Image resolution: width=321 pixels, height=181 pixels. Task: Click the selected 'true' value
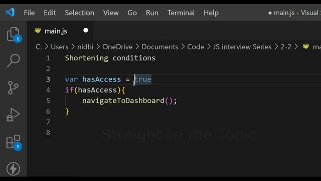click(143, 79)
